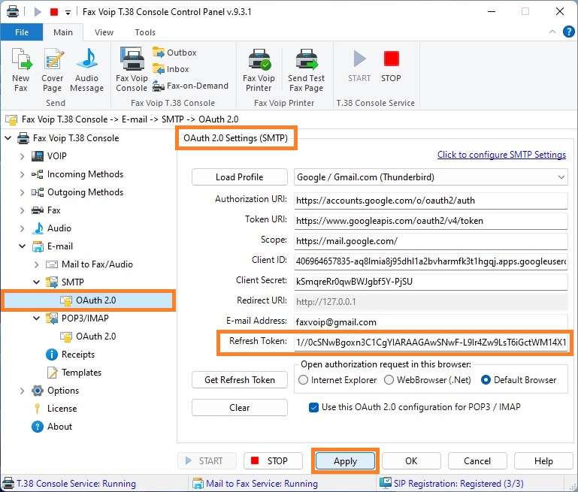Select Mail to Fax/Audio node
Screen dimensions: 578x492
click(89, 264)
